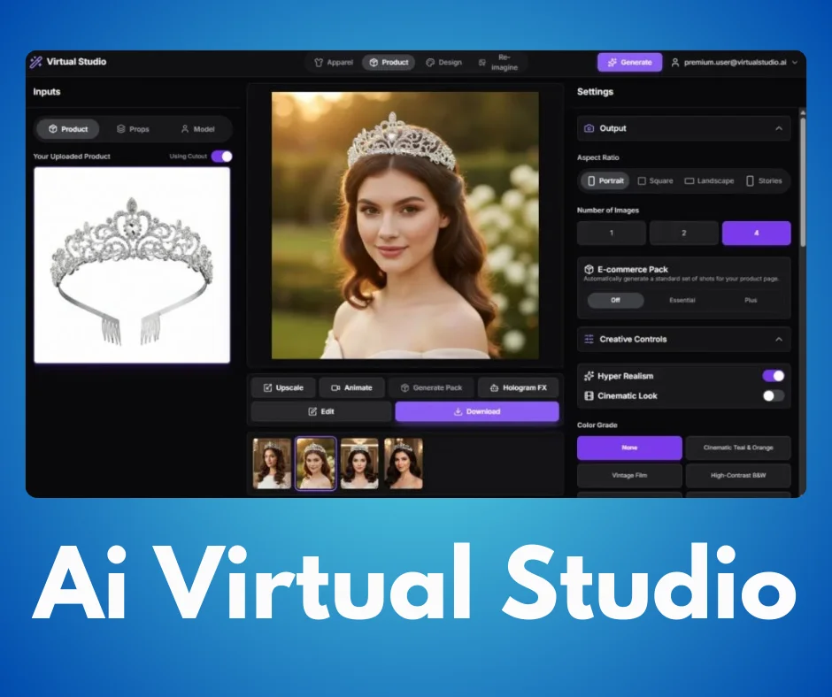Open the Props inputs tab

133,129
